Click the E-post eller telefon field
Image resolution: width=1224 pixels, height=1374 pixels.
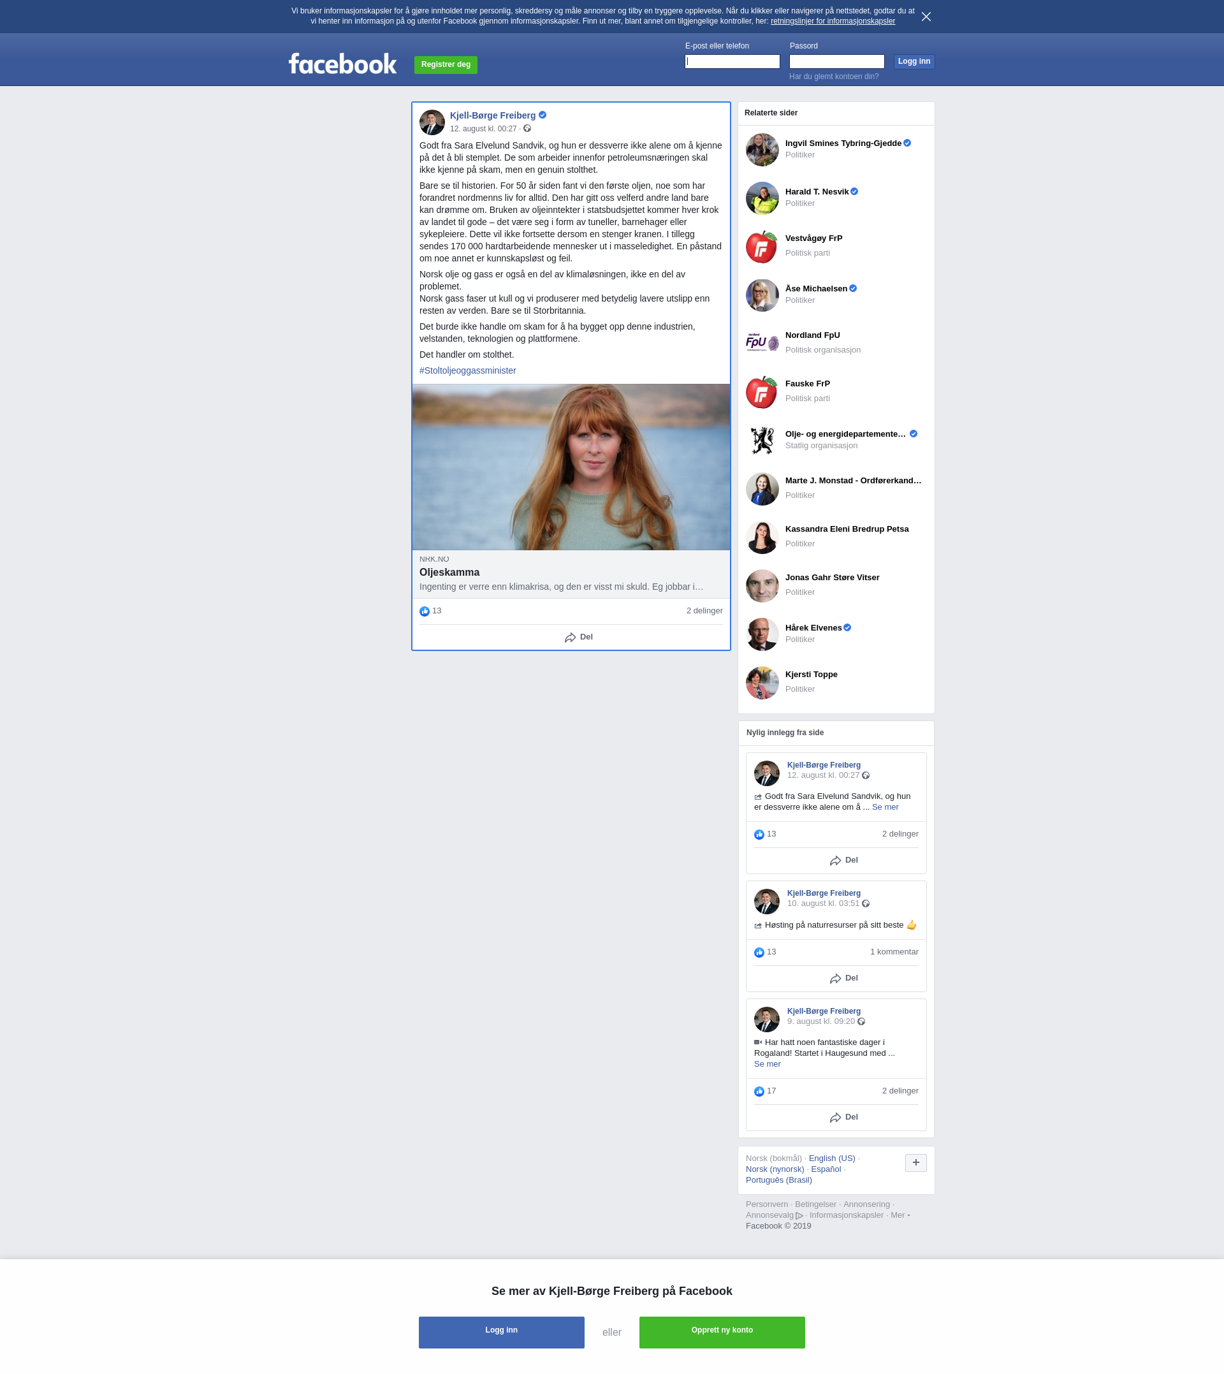coord(732,61)
